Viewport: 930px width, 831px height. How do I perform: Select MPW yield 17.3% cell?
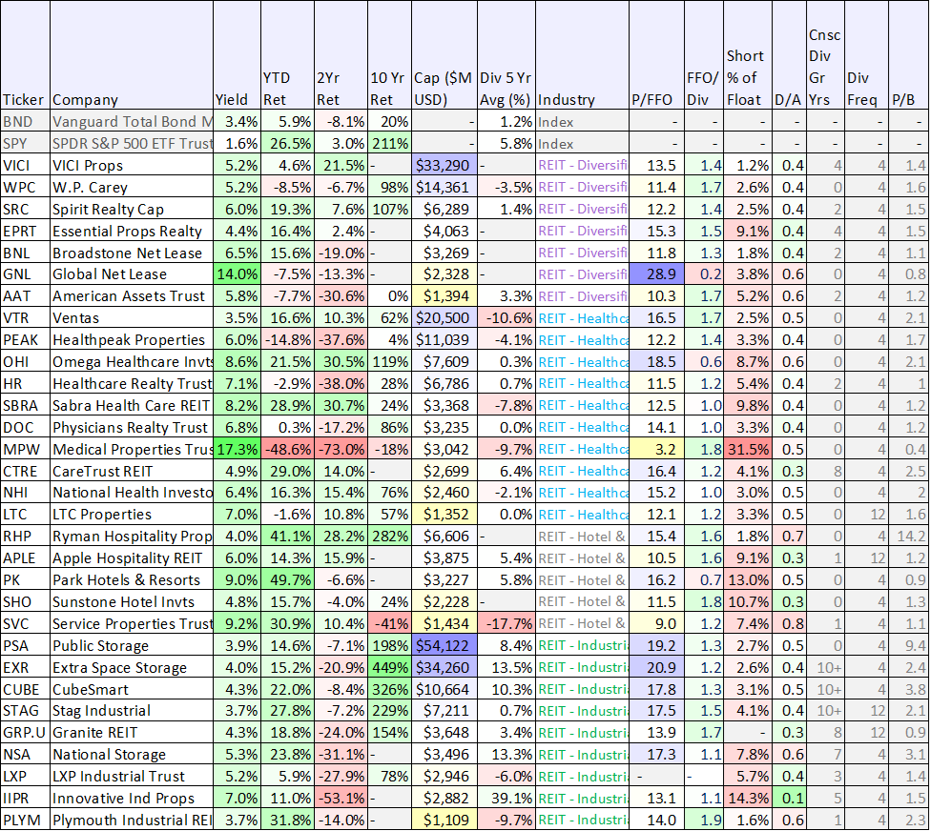(x=238, y=449)
